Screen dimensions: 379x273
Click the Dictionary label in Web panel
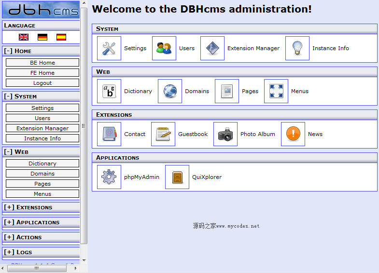tap(138, 92)
